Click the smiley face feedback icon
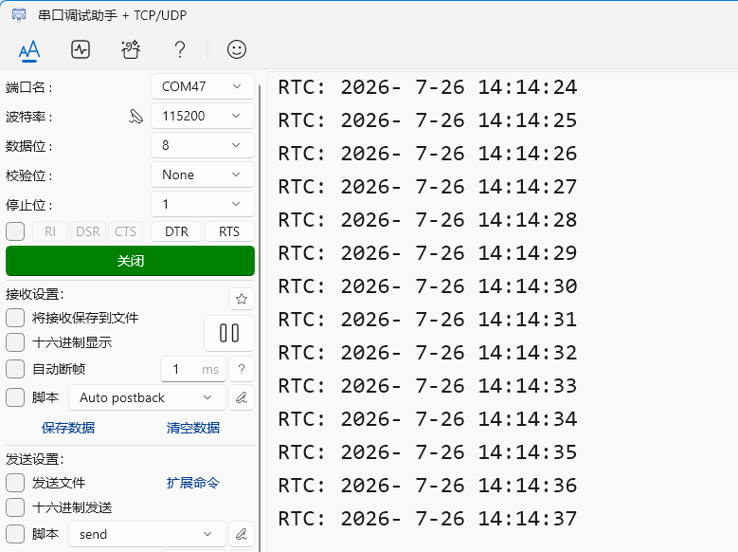The width and height of the screenshot is (738, 552). pyautogui.click(x=236, y=49)
